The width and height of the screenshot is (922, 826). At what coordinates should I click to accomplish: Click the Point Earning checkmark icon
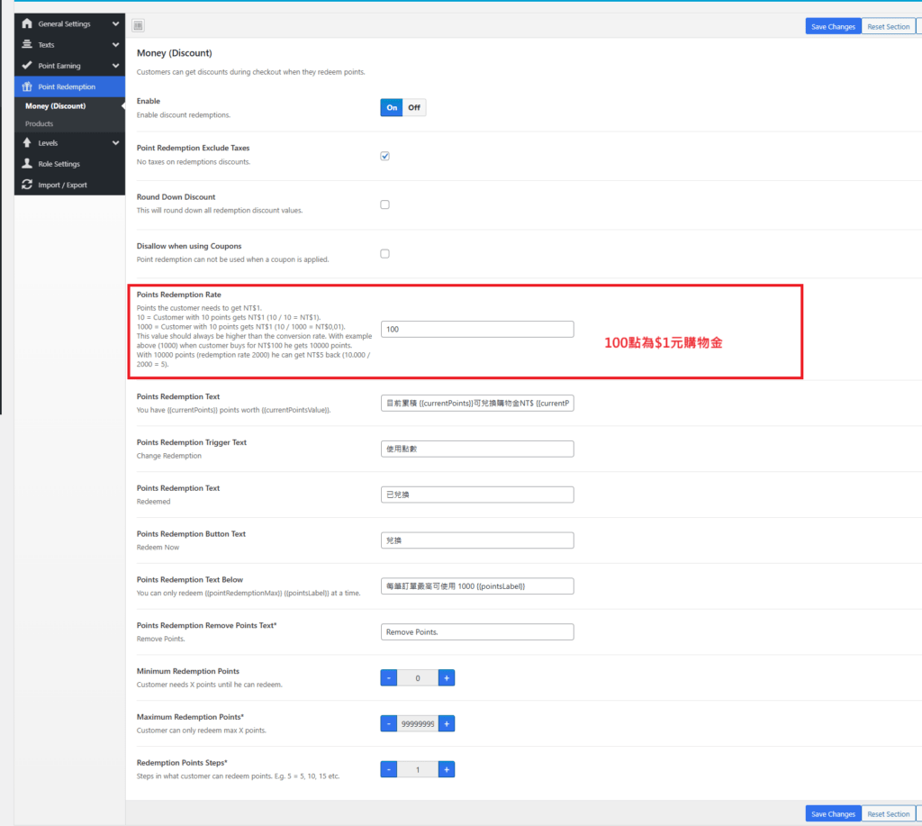27,66
